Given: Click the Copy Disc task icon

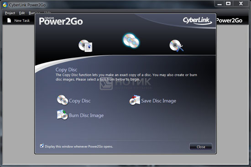Looking at the screenshot, I should (x=63, y=100).
